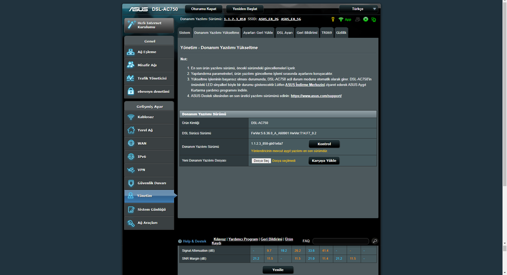This screenshot has height=275, width=507.
Task: Open the asus.com/support link
Action: click(316, 96)
